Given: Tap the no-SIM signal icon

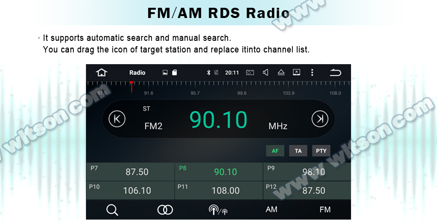Looking at the screenshot, I should [216, 72].
